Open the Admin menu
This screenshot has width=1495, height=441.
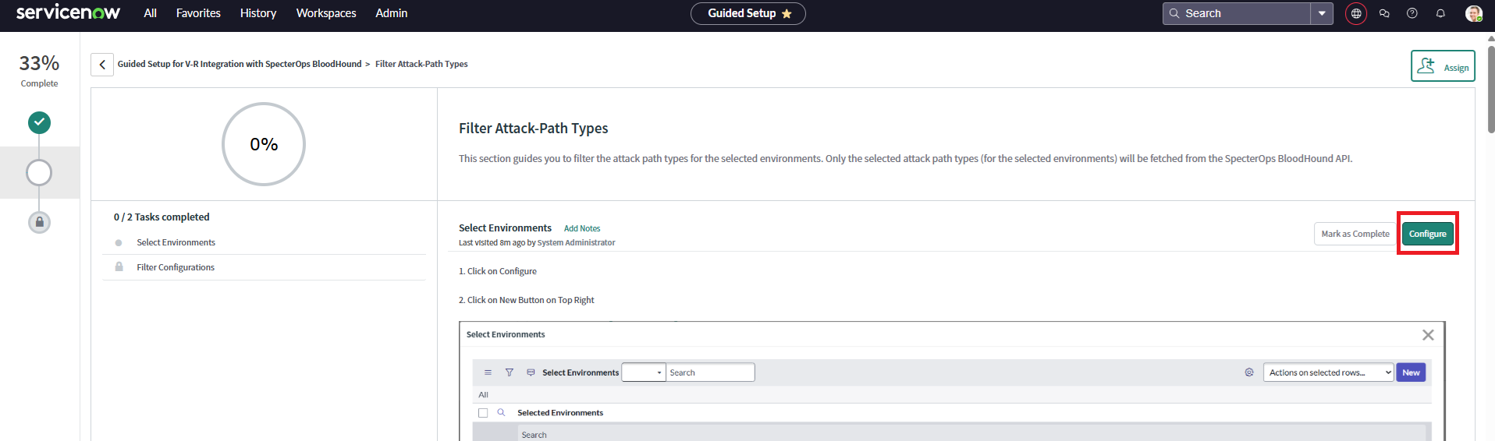click(x=392, y=13)
